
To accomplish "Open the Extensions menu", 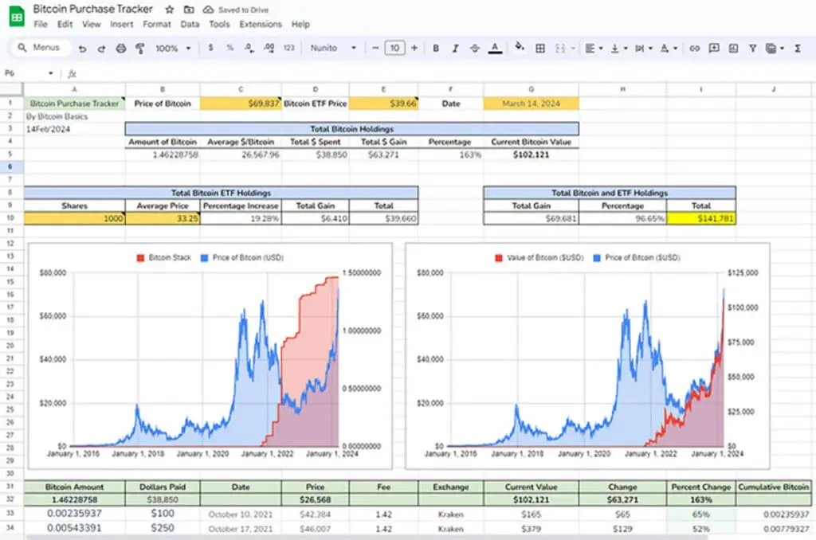I will coord(261,24).
